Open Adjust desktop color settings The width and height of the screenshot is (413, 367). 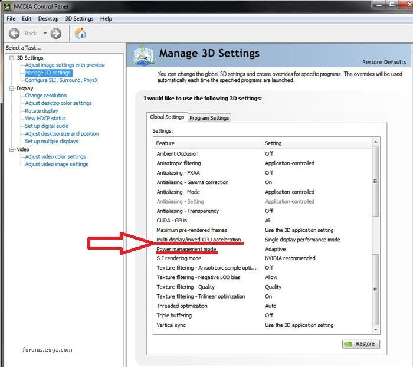pos(58,103)
